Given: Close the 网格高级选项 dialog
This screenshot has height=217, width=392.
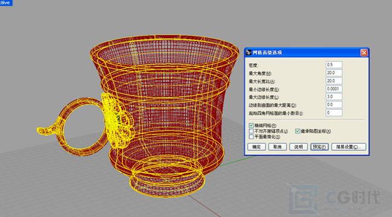Looking at the screenshot, I should [x=364, y=52].
